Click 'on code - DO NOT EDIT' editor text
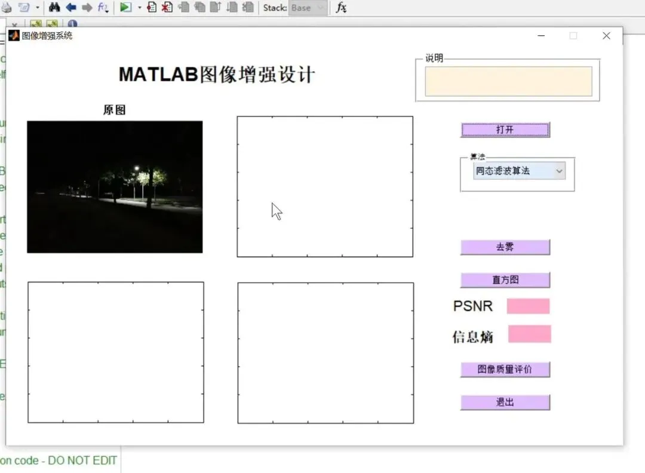 pos(59,460)
